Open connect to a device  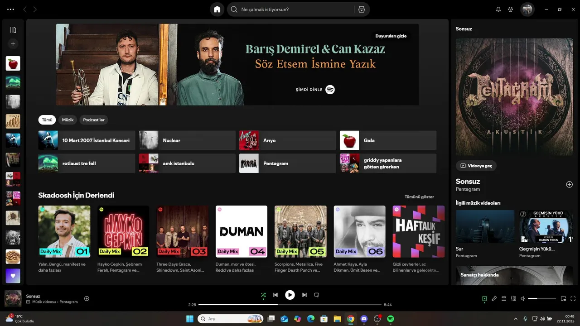pos(513,298)
